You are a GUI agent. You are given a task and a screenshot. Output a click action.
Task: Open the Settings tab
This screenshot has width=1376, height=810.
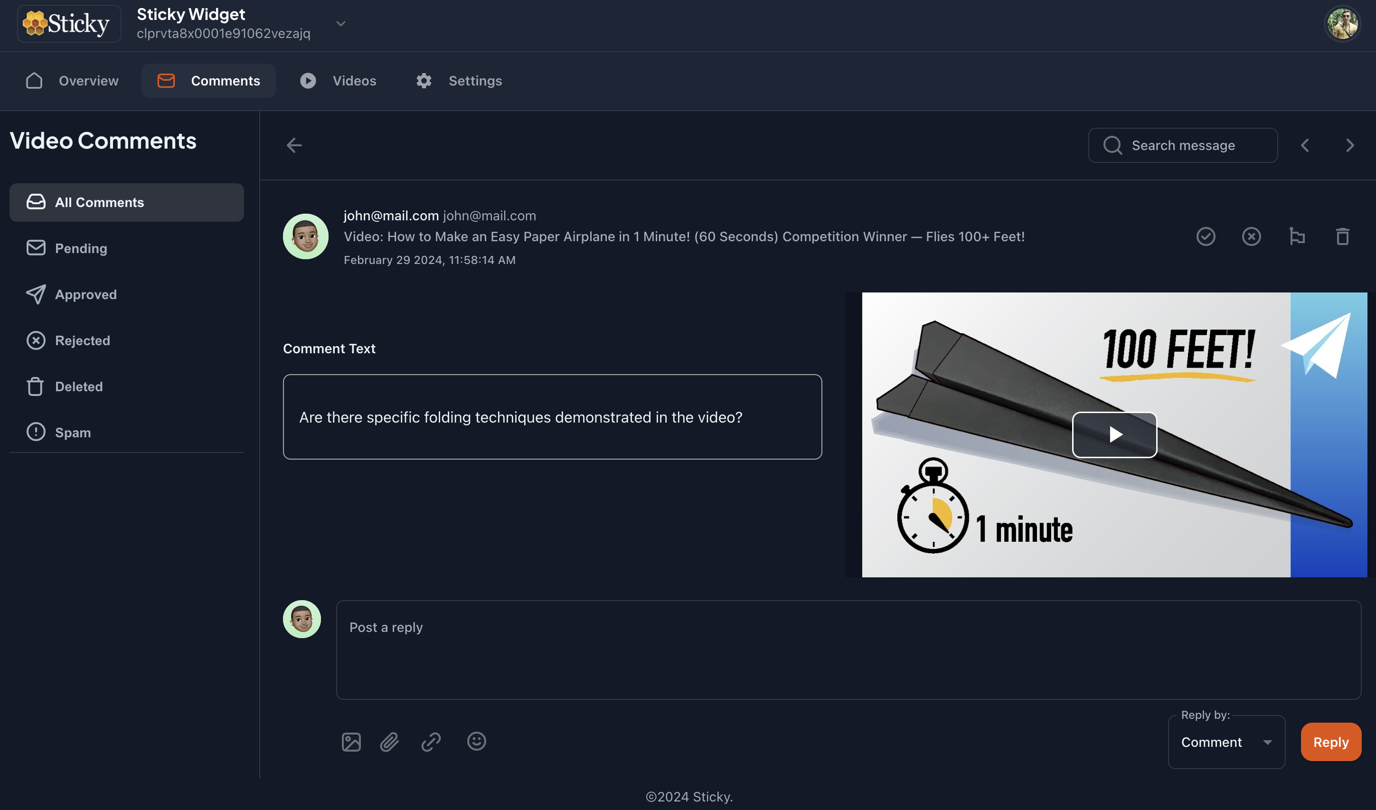(x=459, y=81)
